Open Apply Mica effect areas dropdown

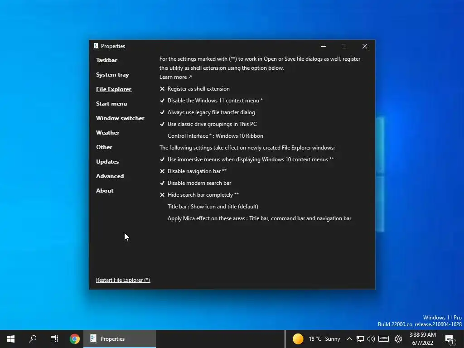[x=260, y=218]
